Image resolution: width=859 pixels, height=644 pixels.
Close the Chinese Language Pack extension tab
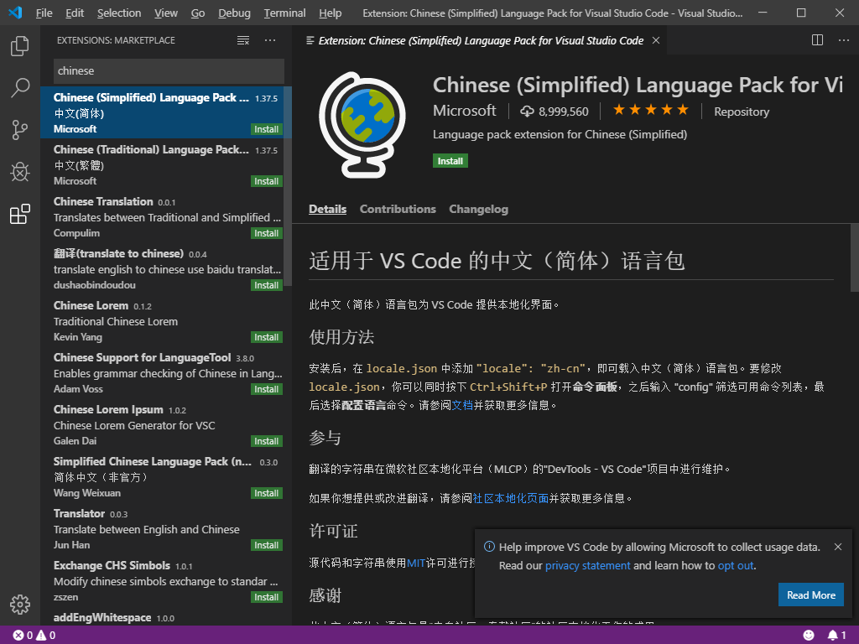[656, 40]
